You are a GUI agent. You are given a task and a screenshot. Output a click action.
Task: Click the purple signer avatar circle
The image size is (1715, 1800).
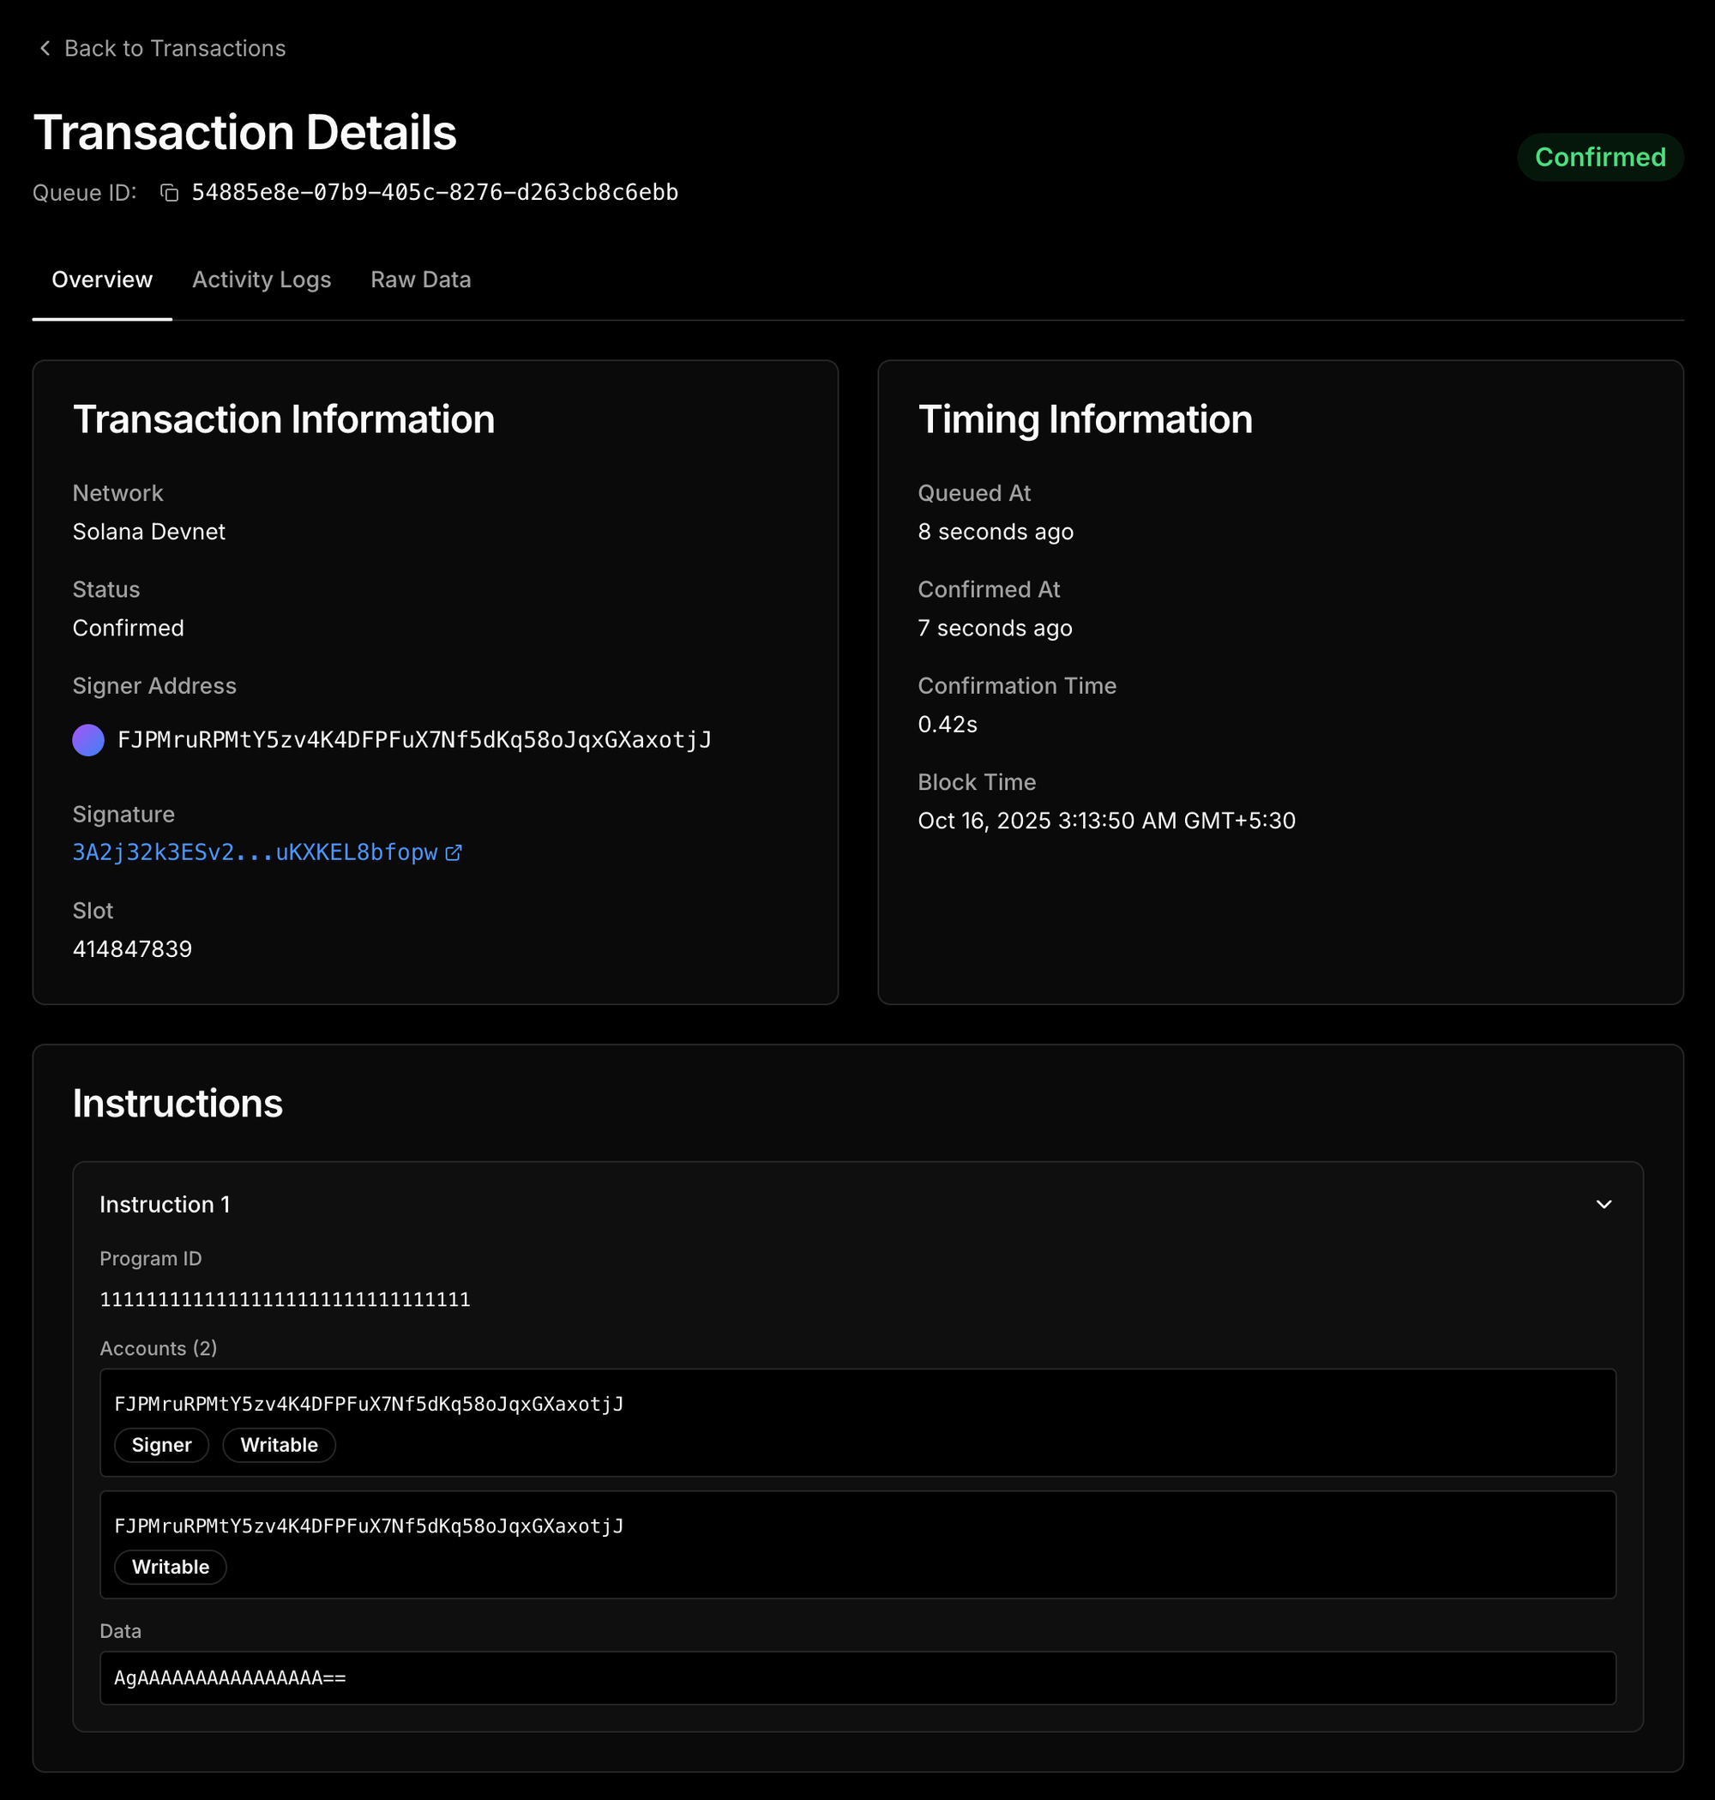click(88, 739)
